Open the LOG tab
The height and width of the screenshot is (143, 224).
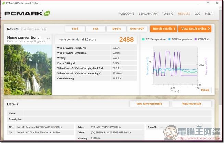[197, 14]
